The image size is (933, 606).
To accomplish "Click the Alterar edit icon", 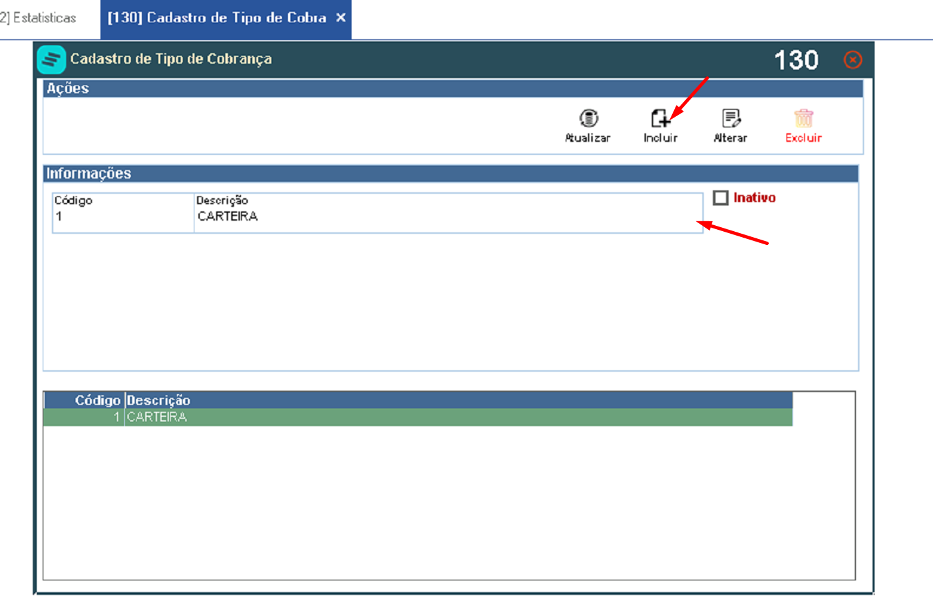I will [731, 118].
